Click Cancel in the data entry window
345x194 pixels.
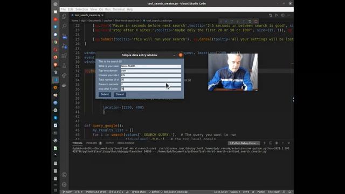click(x=120, y=94)
